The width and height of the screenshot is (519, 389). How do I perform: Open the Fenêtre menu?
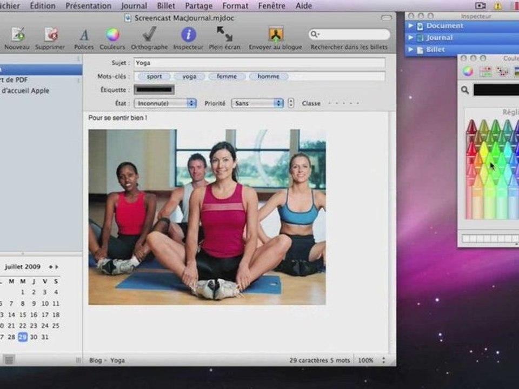[272, 5]
